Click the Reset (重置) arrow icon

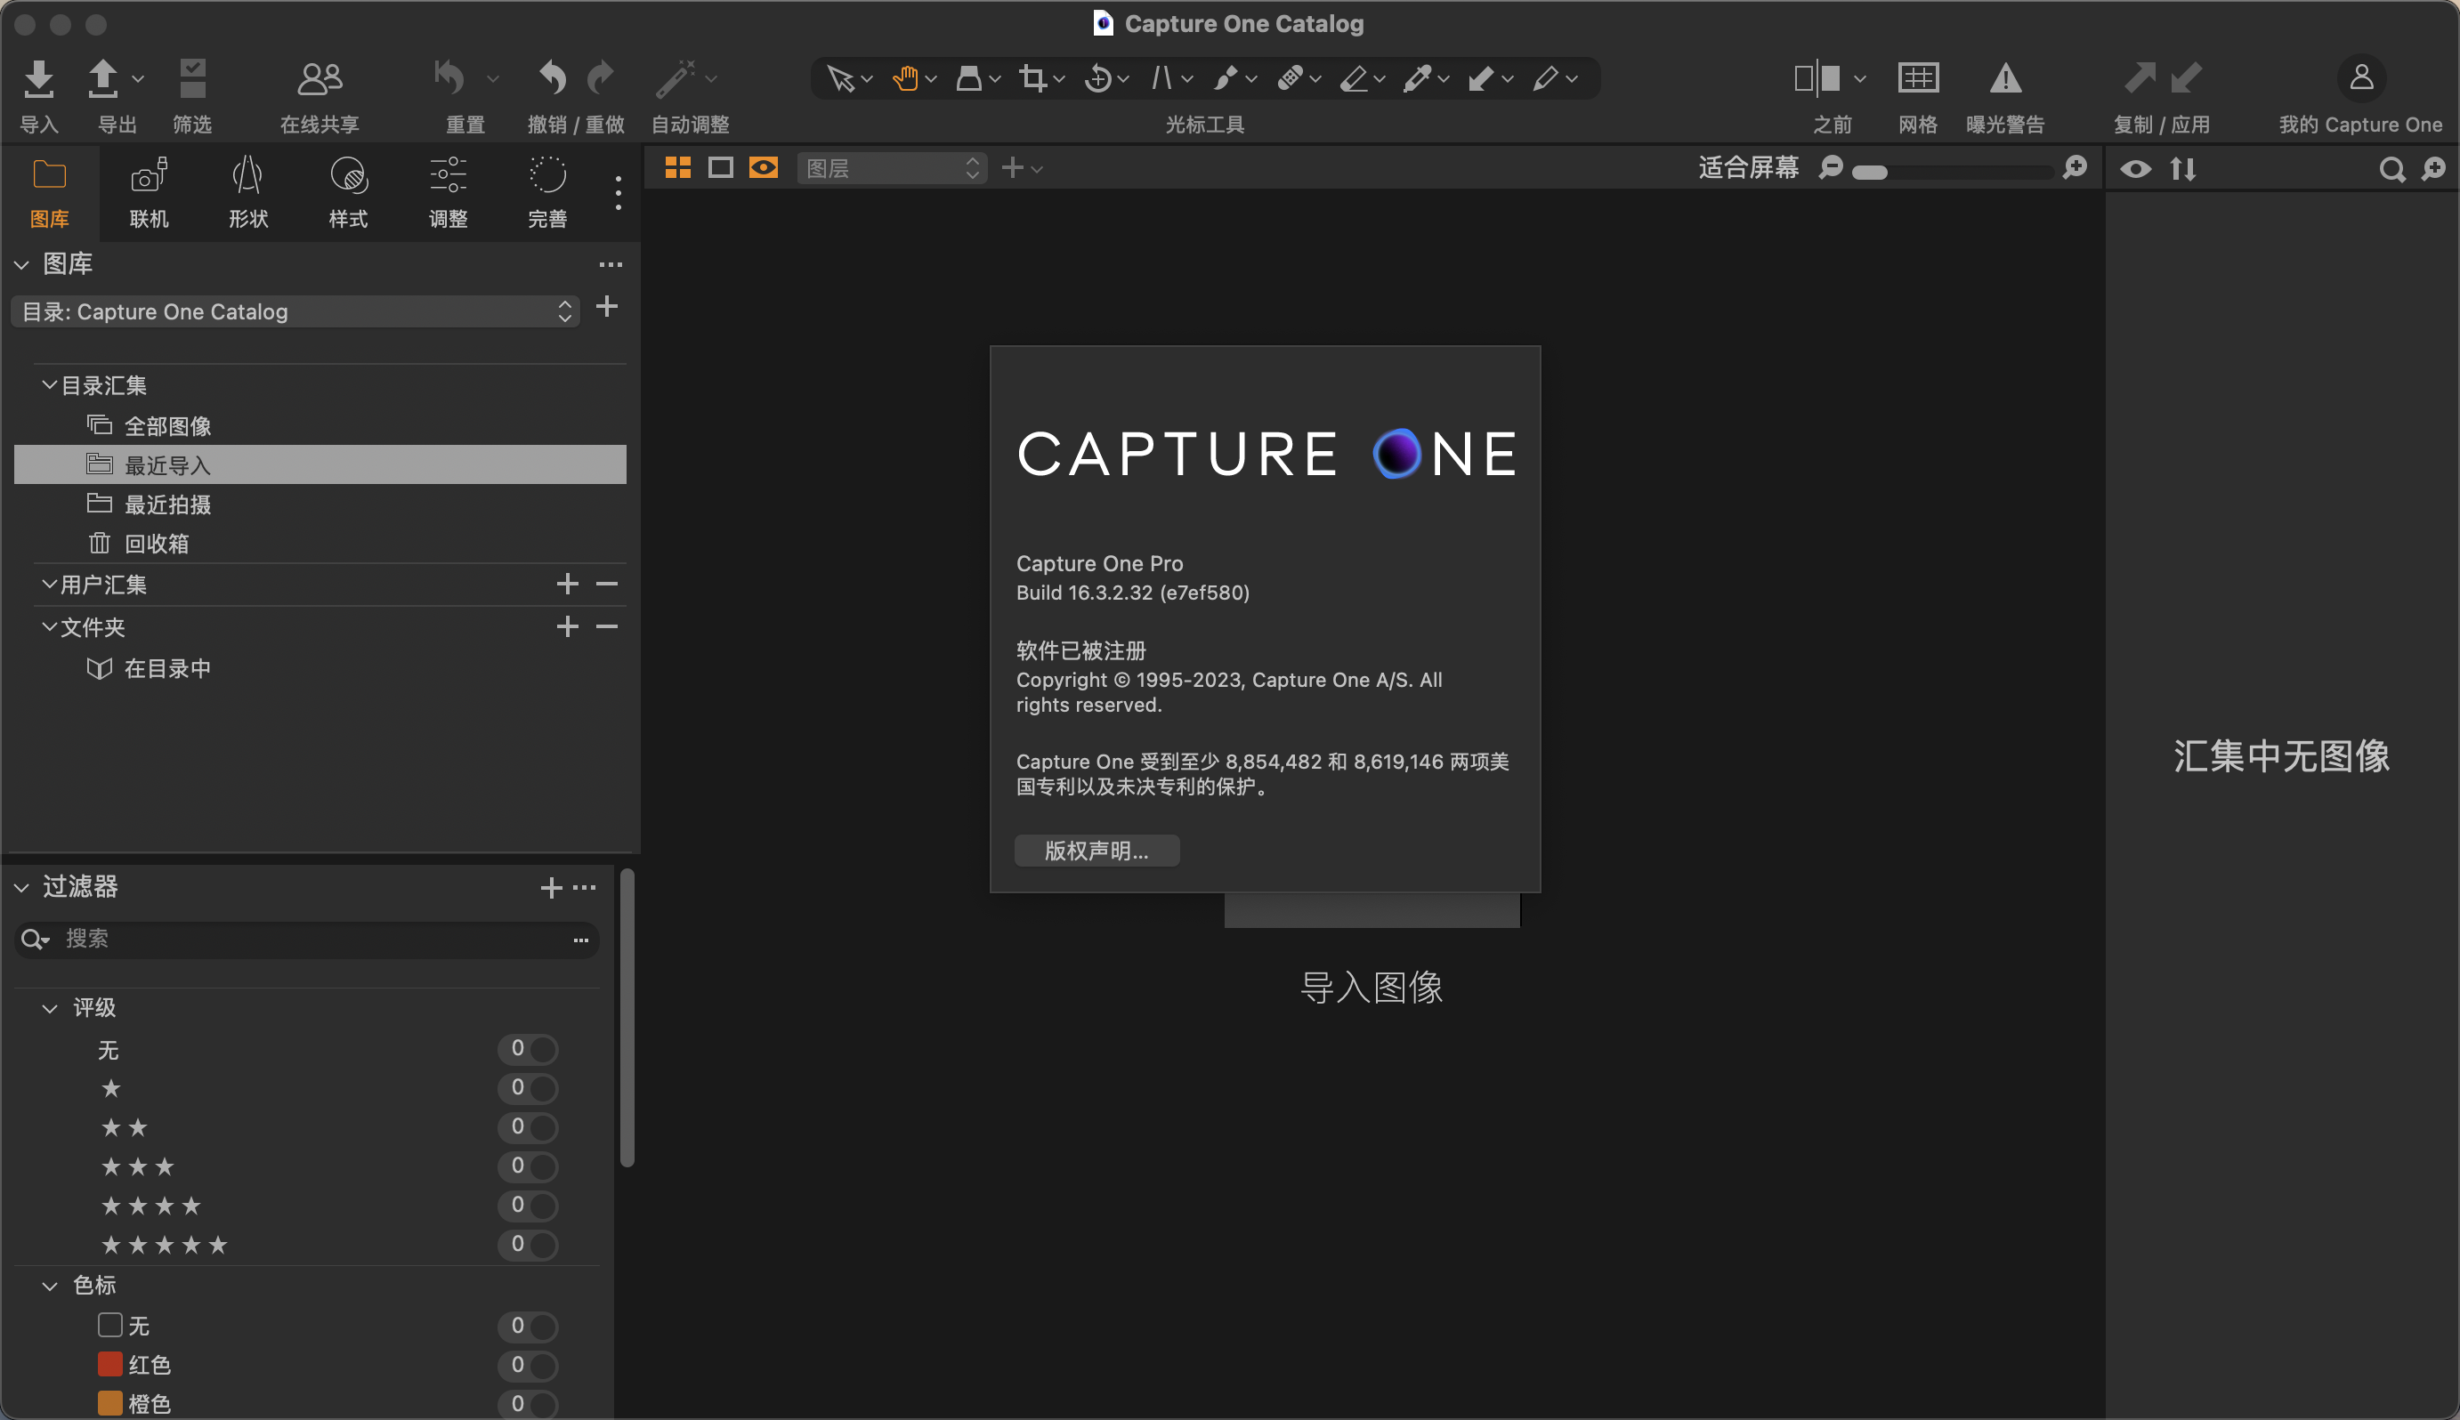pyautogui.click(x=449, y=77)
